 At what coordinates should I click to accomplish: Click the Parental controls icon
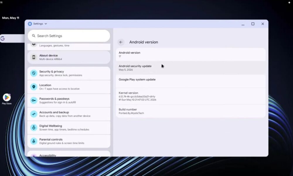tap(34, 141)
